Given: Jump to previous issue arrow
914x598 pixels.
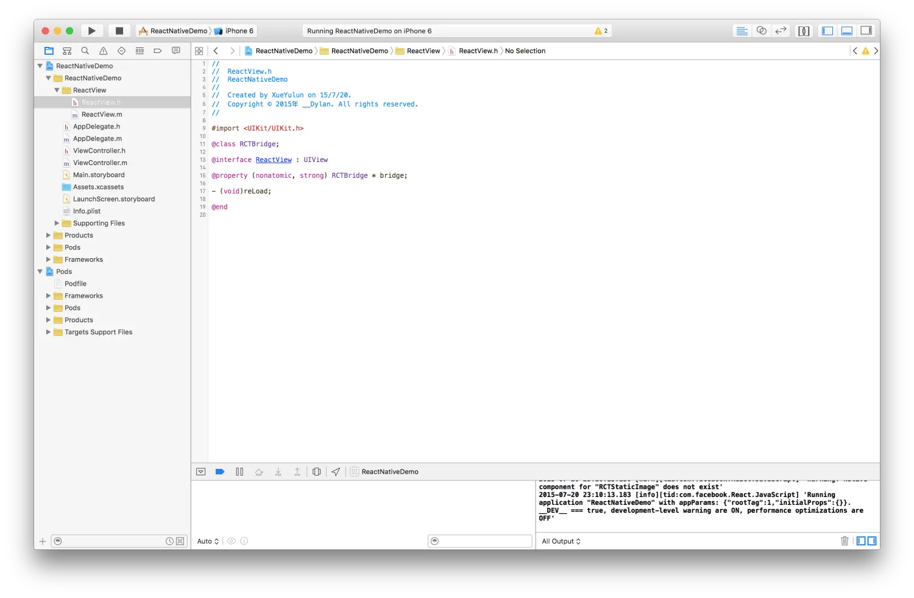Looking at the screenshot, I should click(x=855, y=51).
